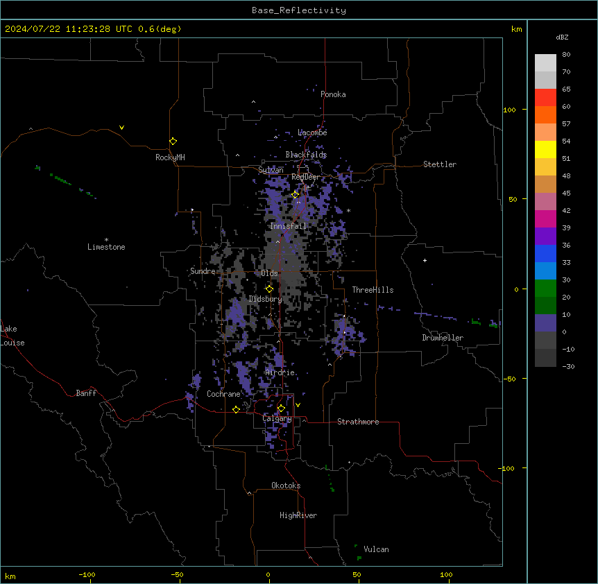Select the Airdrie city label
This screenshot has height=584, width=598.
coord(280,372)
